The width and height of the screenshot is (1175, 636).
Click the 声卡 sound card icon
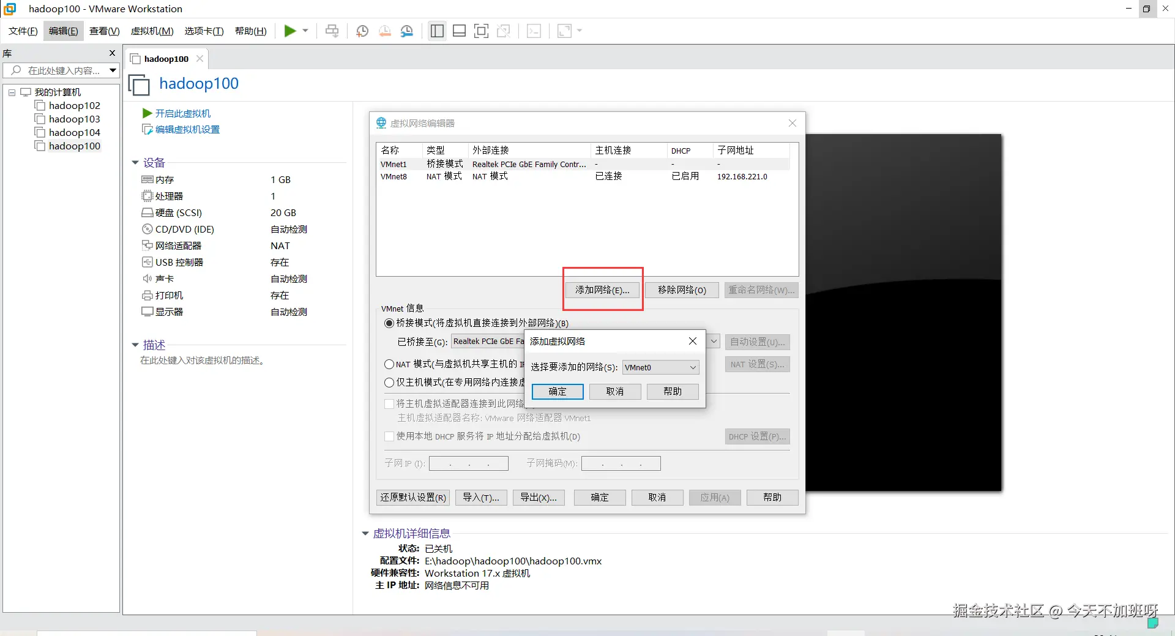[147, 279]
